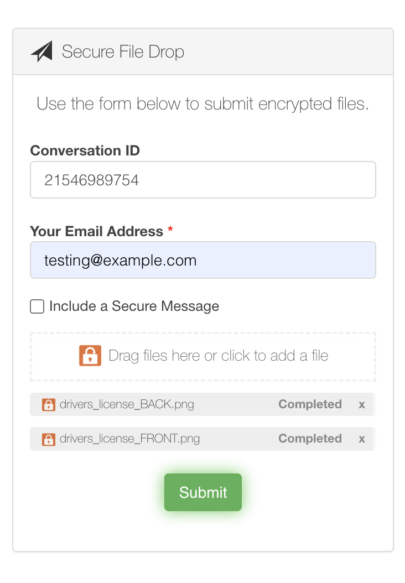Check the box beside Include a Secure Message
405x583 pixels.
37,306
